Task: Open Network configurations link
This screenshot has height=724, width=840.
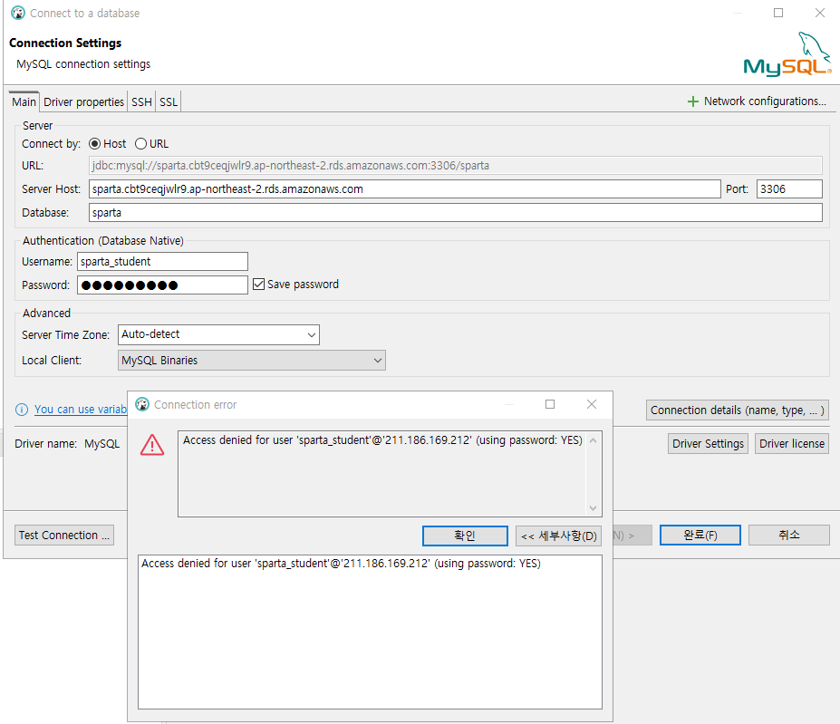Action: pos(765,101)
